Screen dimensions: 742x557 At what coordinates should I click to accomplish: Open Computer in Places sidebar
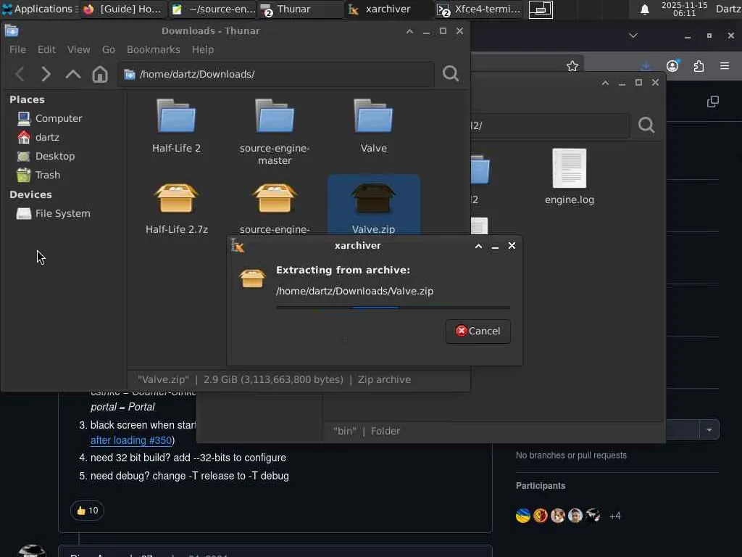pyautogui.click(x=49, y=118)
